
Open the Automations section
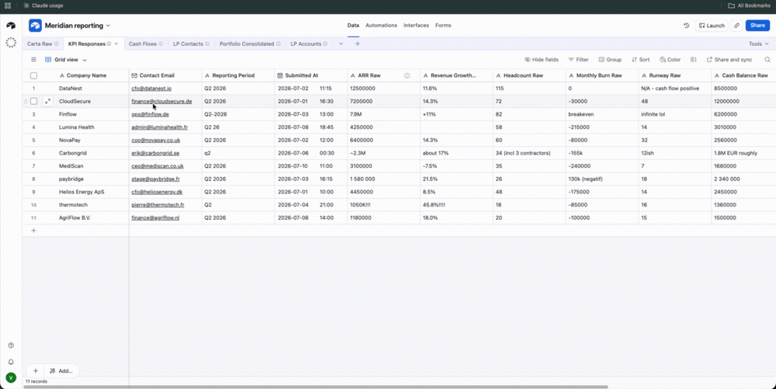pos(381,26)
